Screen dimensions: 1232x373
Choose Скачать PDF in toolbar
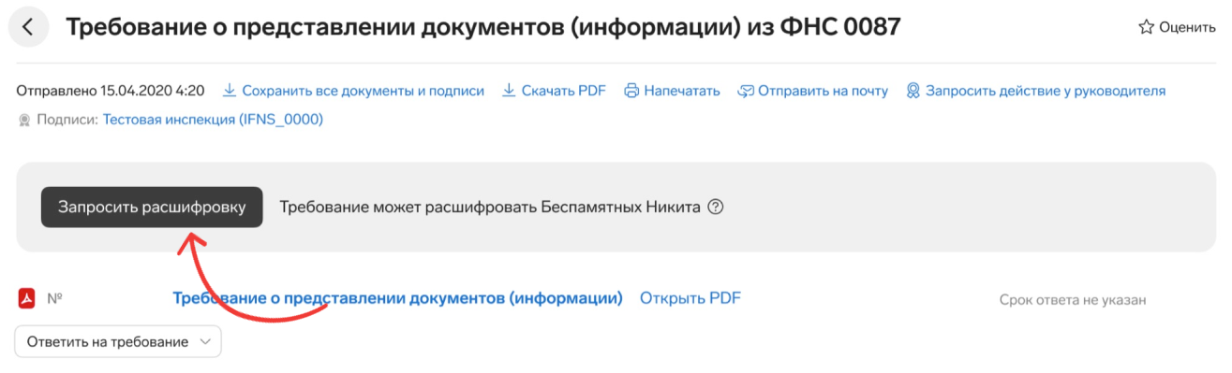click(x=564, y=91)
